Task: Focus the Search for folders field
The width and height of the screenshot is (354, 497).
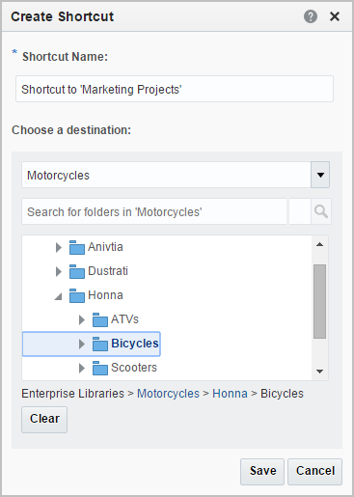Action: 154,211
